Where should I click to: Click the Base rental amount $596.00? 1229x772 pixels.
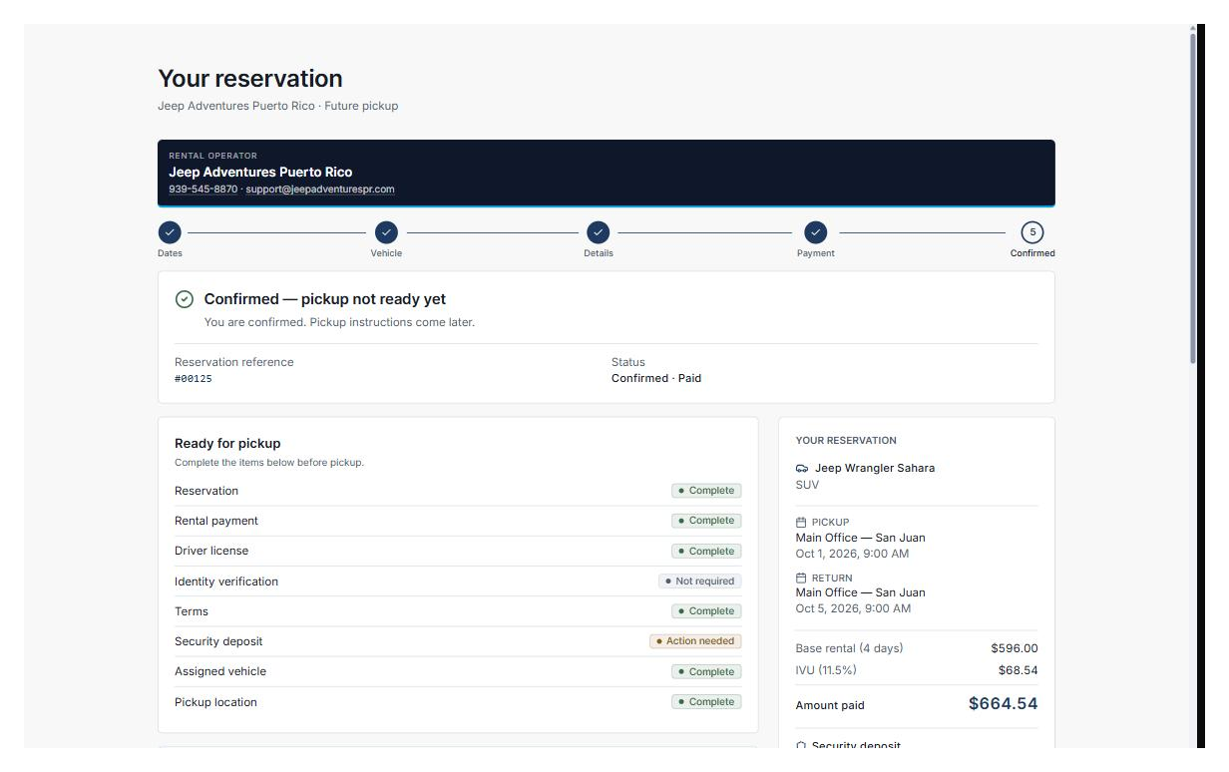point(1015,648)
